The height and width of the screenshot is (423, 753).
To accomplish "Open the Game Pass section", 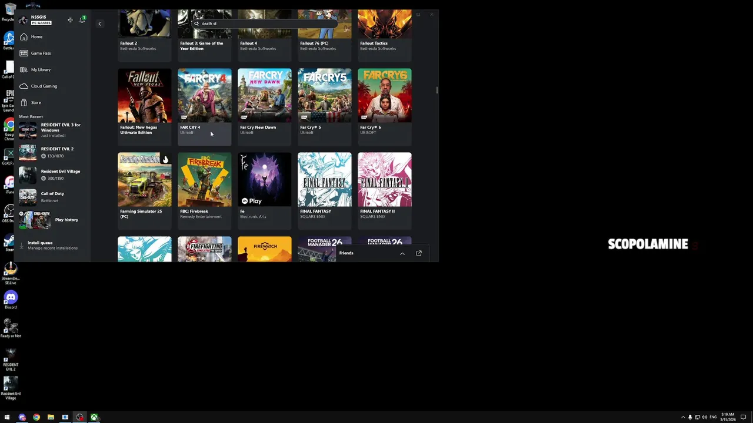I will pos(53,53).
